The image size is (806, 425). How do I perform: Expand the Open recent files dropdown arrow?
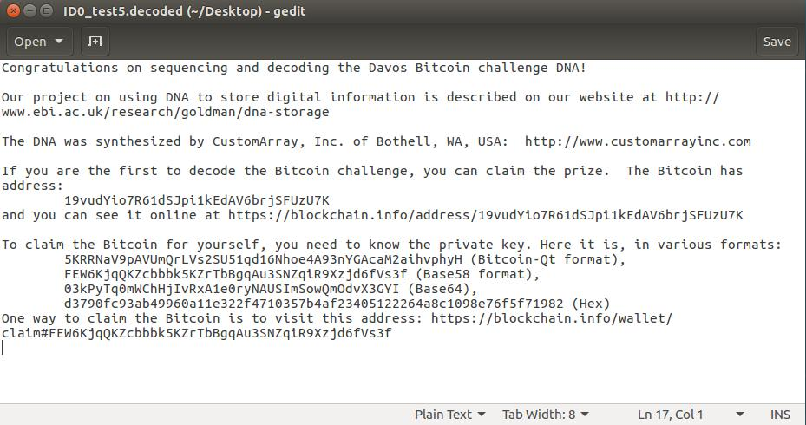point(60,42)
